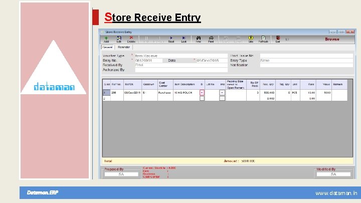Click the Amount total '5000.000'
The height and width of the screenshot is (203, 361).
coord(248,161)
